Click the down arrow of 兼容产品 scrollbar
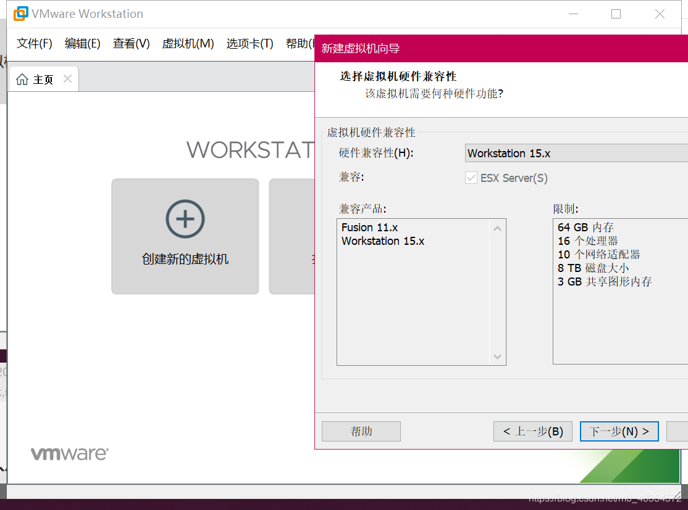Screen dimensions: 688x510 coord(497,356)
